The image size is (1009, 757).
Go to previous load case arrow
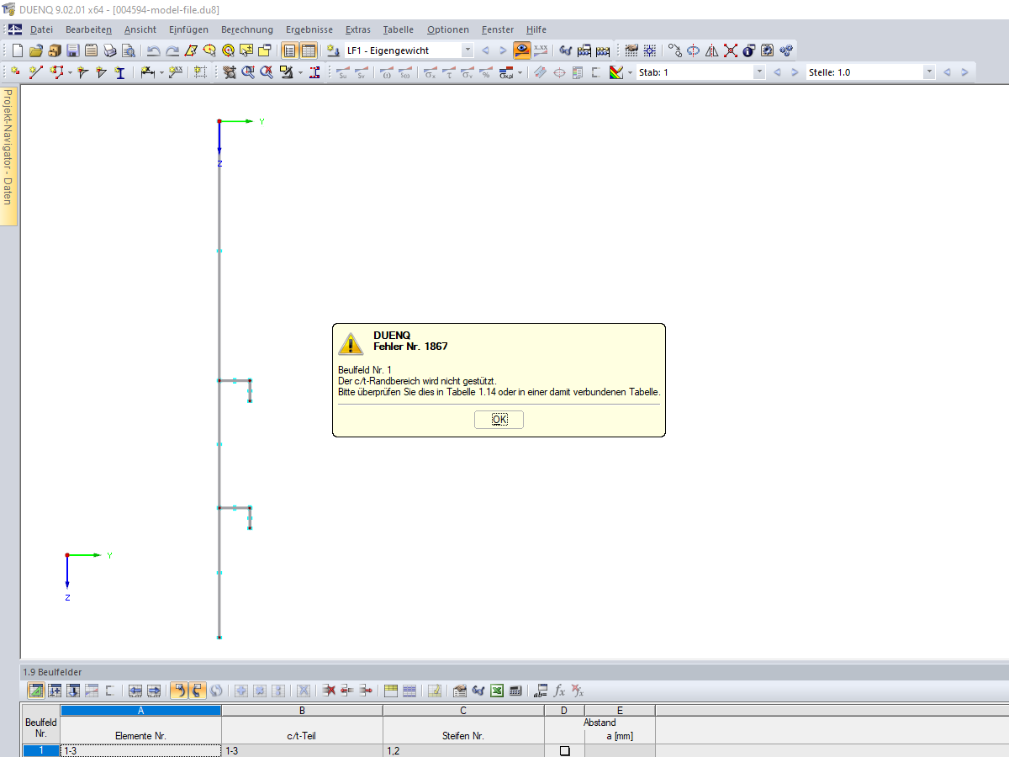485,50
